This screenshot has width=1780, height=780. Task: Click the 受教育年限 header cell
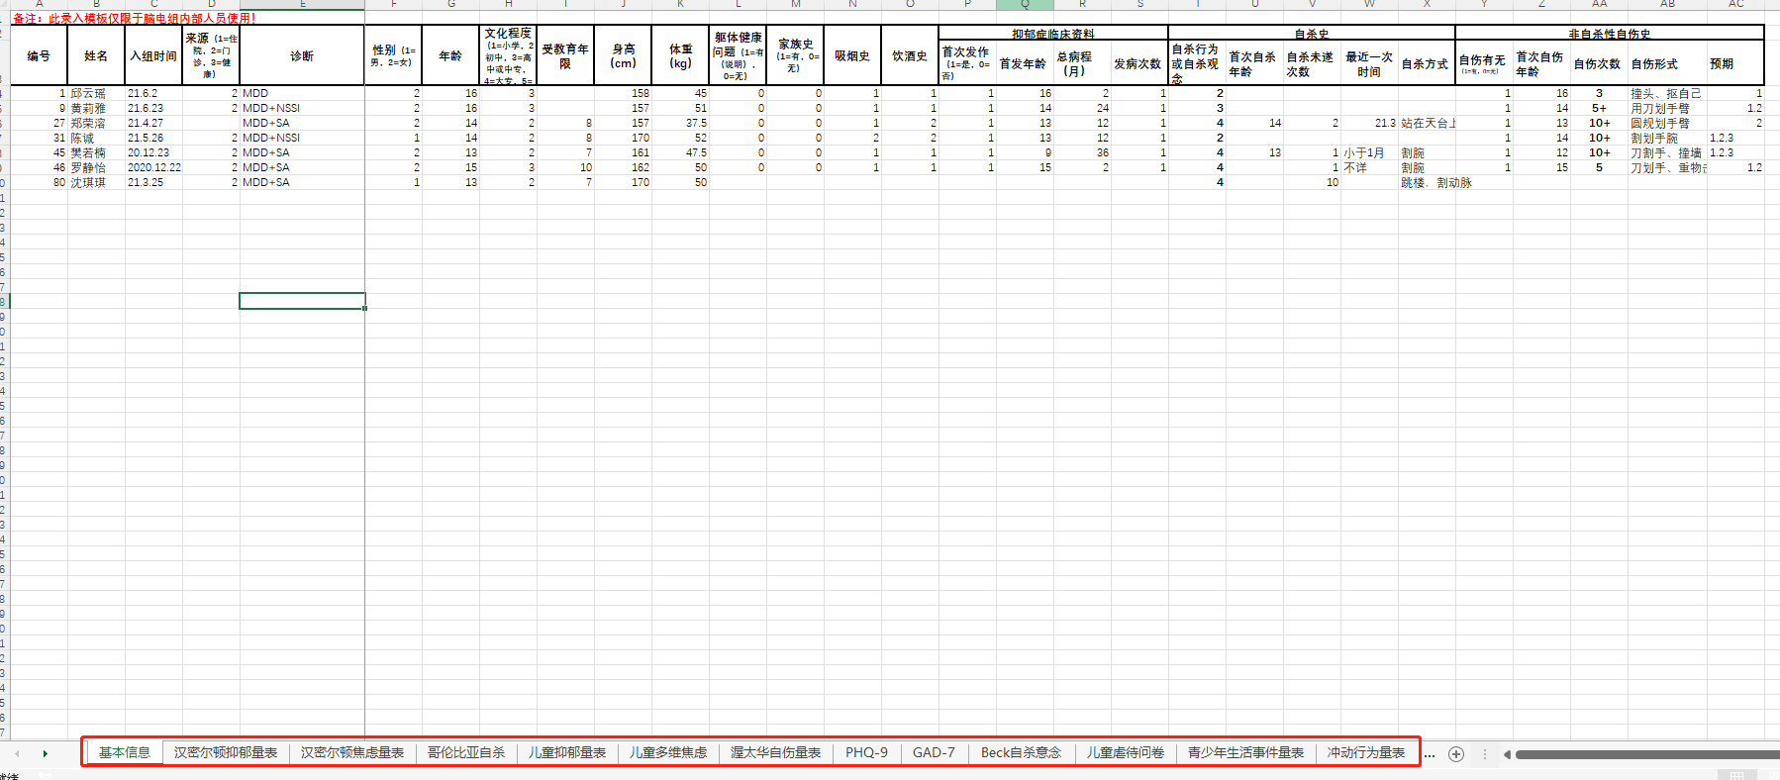point(565,55)
